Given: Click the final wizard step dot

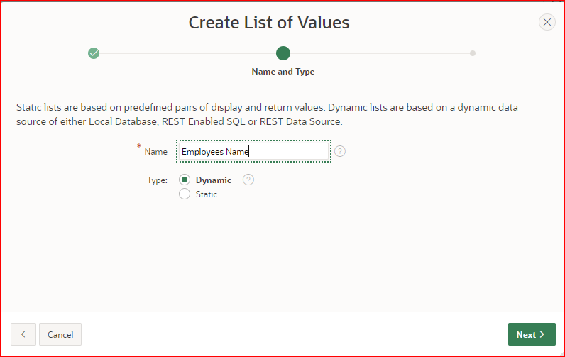Looking at the screenshot, I should (473, 53).
